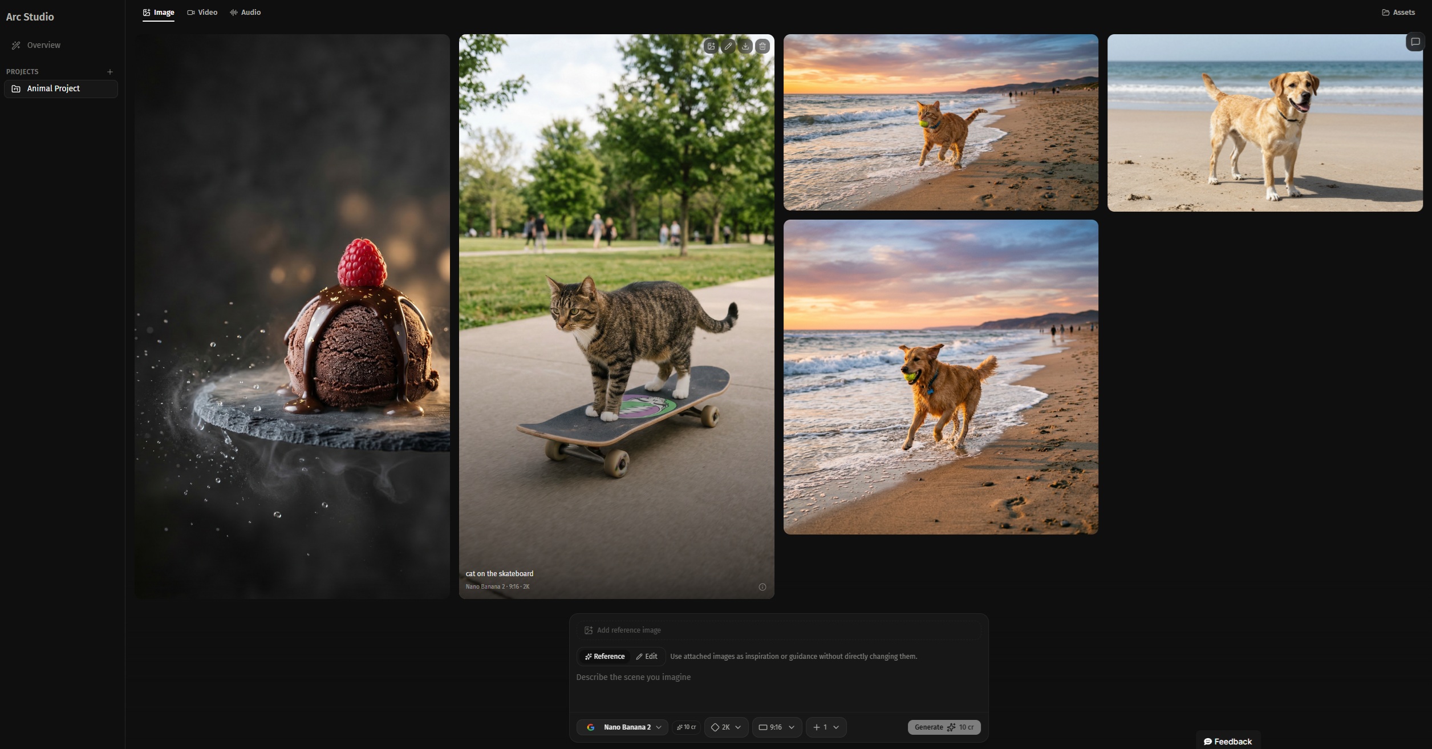Switch prompt mode to Reference
The width and height of the screenshot is (1432, 749).
(605, 657)
